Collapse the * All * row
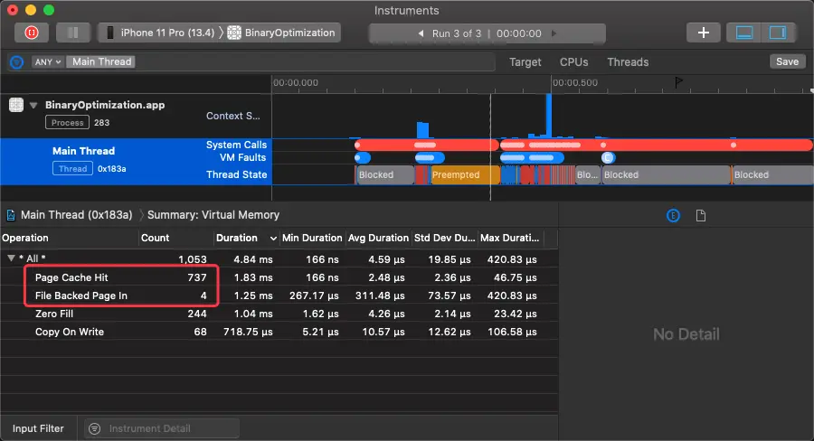The width and height of the screenshot is (814, 441). click(11, 258)
